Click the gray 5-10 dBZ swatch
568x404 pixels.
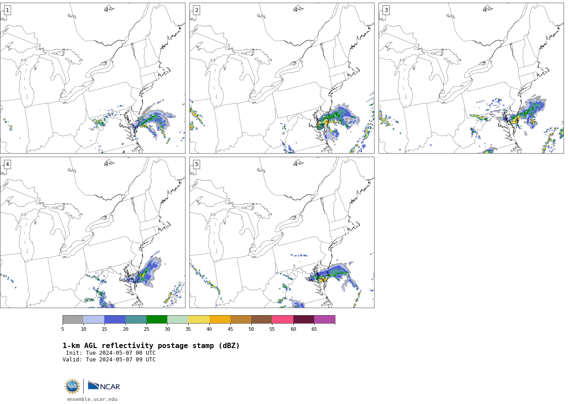73,320
